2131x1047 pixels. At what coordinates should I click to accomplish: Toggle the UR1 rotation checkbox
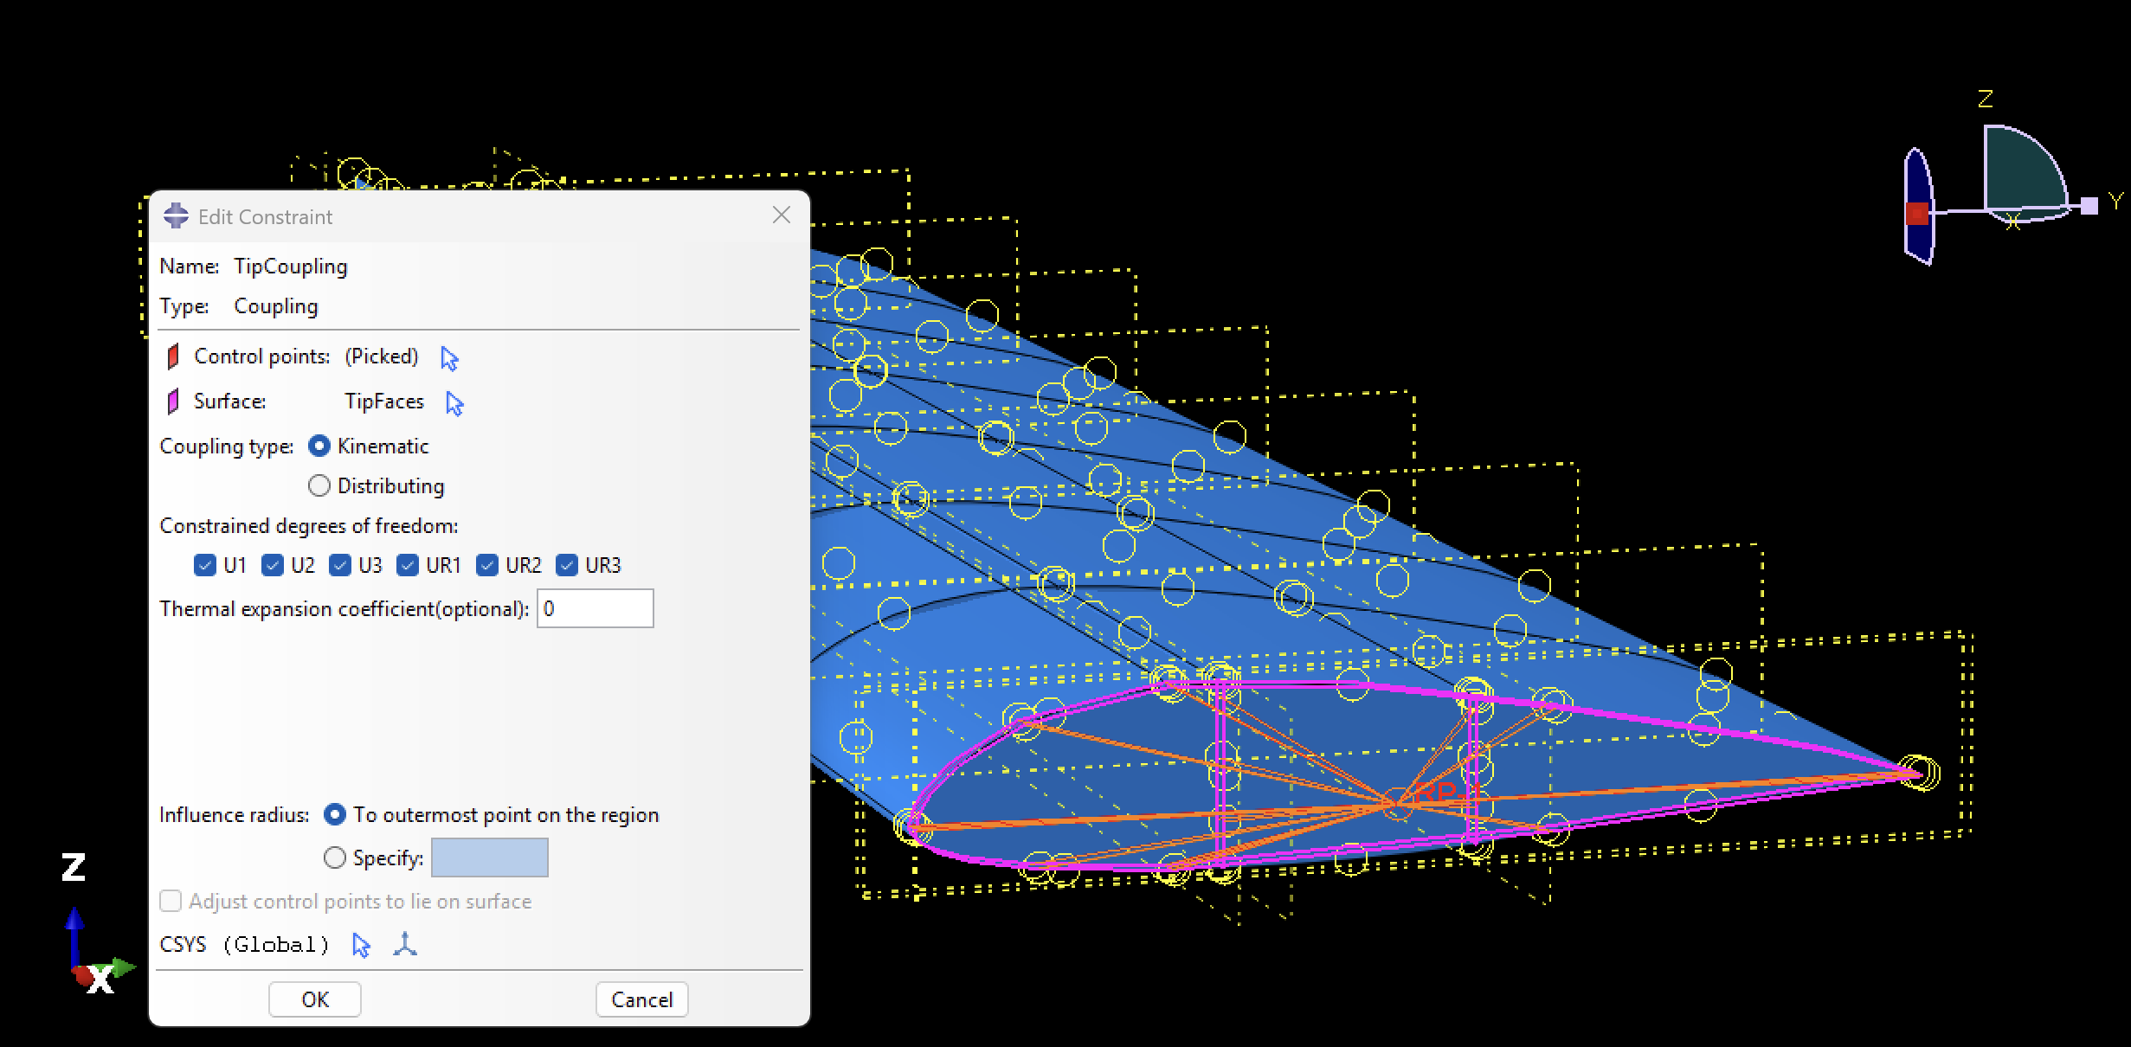pyautogui.click(x=408, y=566)
